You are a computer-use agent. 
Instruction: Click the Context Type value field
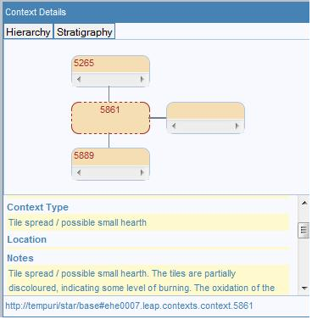148,222
